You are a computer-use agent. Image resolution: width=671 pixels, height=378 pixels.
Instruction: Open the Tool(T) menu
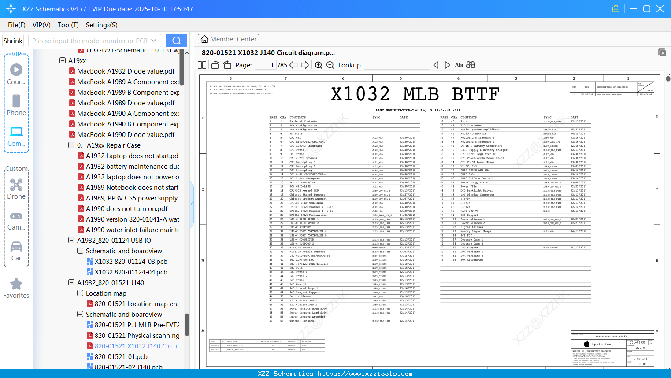68,25
